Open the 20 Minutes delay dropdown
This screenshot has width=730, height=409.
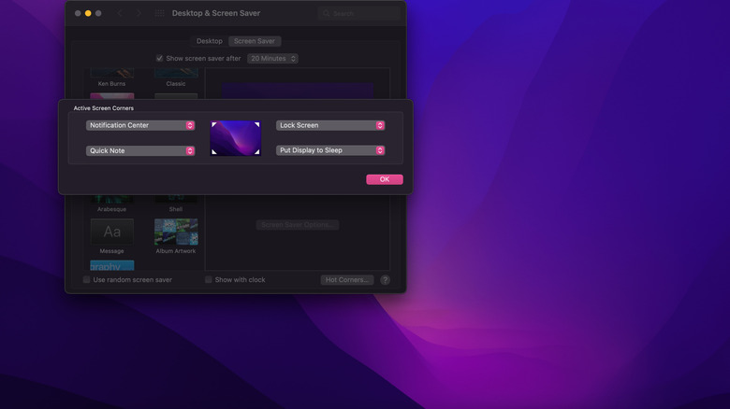point(273,59)
